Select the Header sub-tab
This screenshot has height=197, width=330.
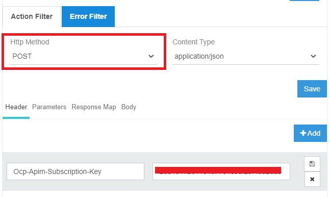click(x=16, y=107)
